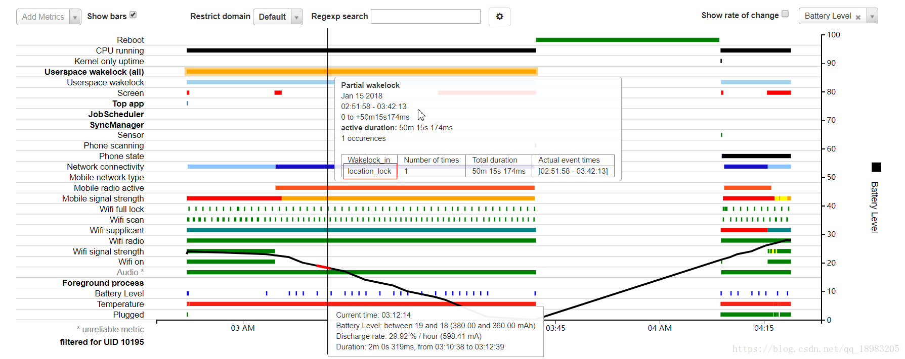The height and width of the screenshot is (359, 905).
Task: Click the filtered for UID 10195 text
Action: coord(102,342)
